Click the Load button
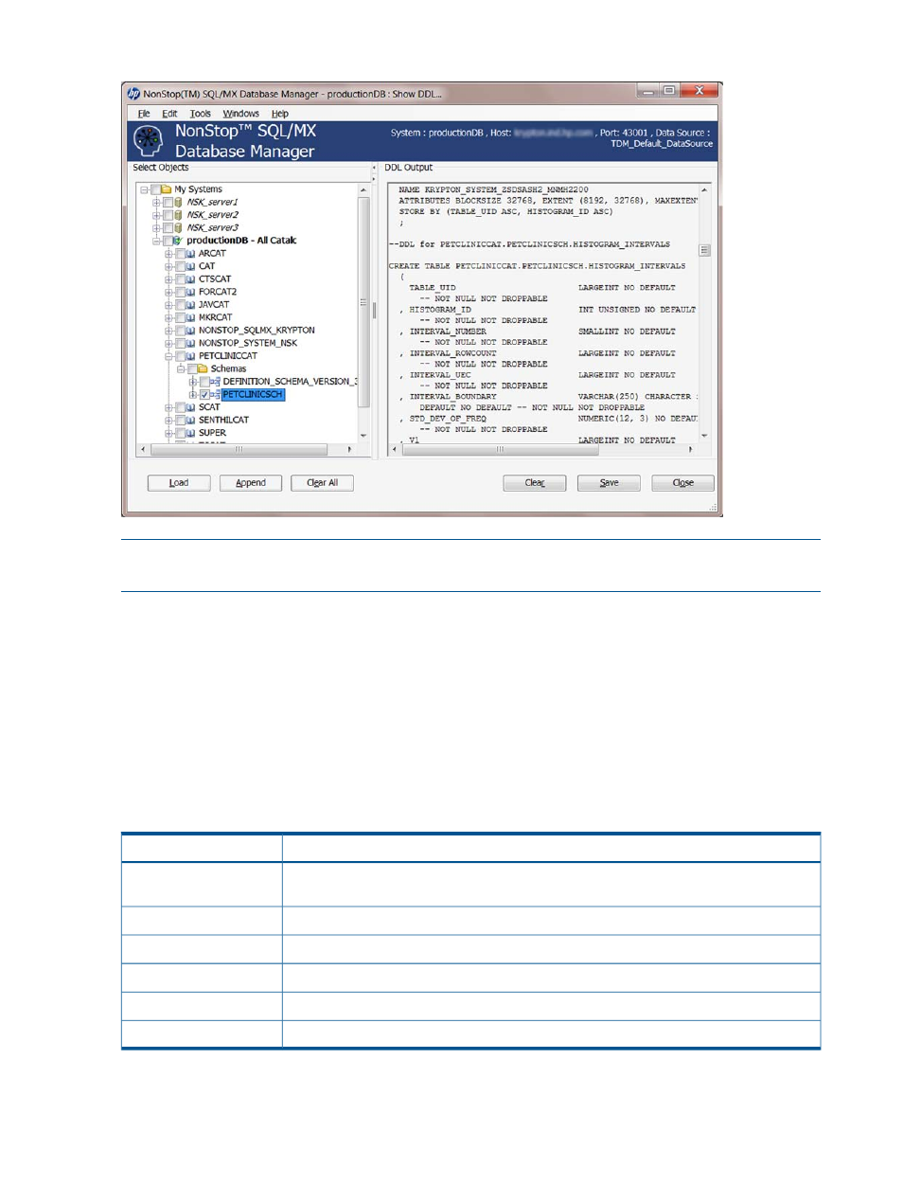This screenshot has height=1203, width=903. (x=179, y=483)
